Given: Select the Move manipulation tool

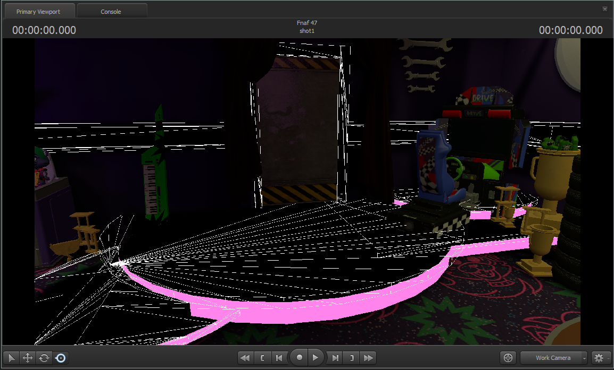Looking at the screenshot, I should (28, 358).
